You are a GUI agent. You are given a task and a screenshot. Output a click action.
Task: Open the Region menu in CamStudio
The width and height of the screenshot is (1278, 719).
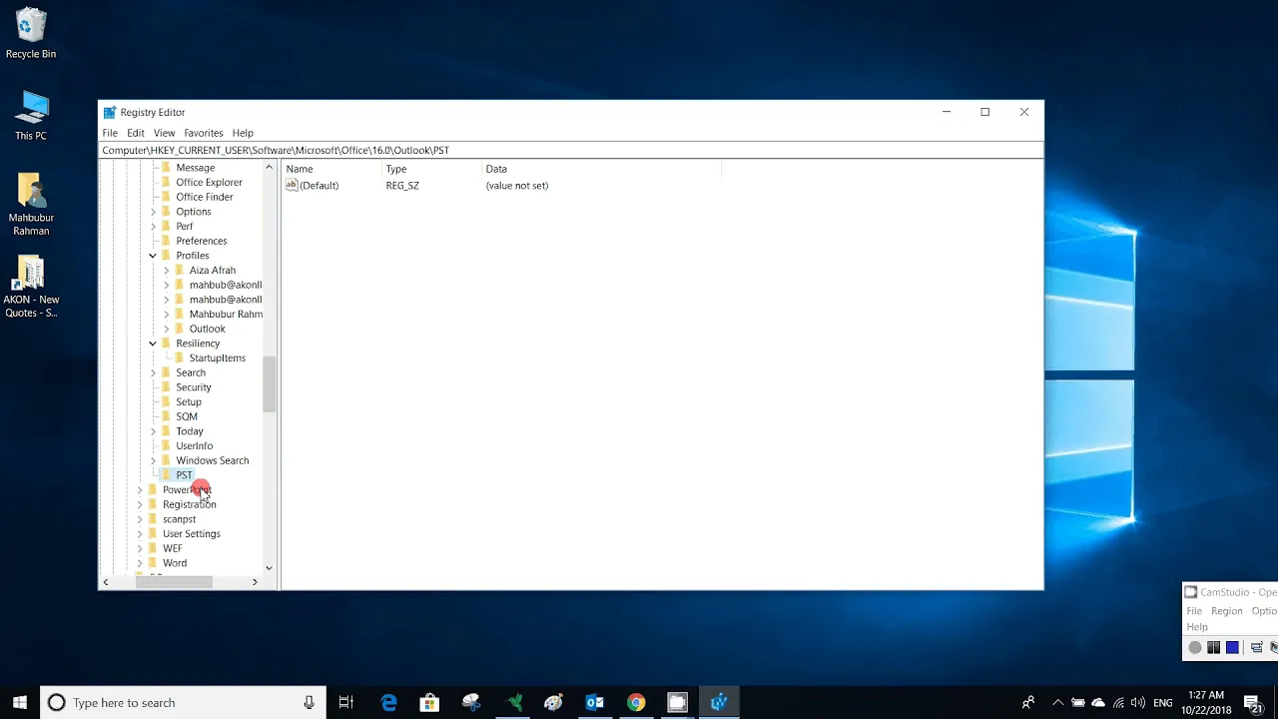[1226, 611]
